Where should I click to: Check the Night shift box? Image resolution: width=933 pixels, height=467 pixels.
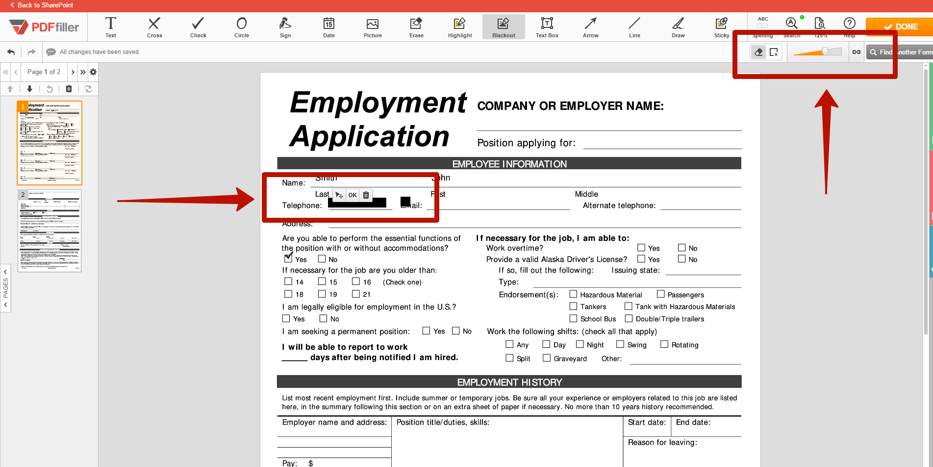click(580, 344)
